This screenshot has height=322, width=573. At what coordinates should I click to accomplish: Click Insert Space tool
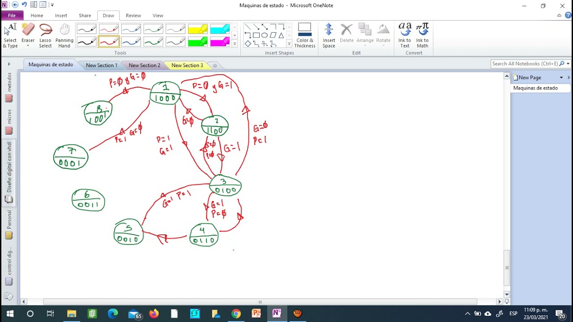click(329, 36)
